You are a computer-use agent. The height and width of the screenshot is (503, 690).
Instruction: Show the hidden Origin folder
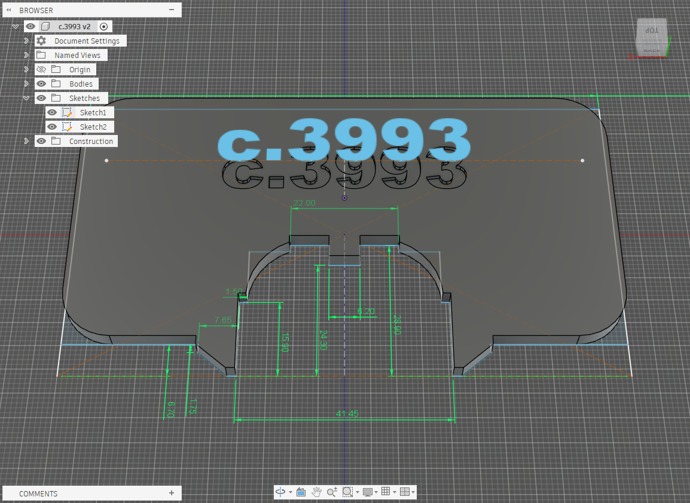pos(41,69)
